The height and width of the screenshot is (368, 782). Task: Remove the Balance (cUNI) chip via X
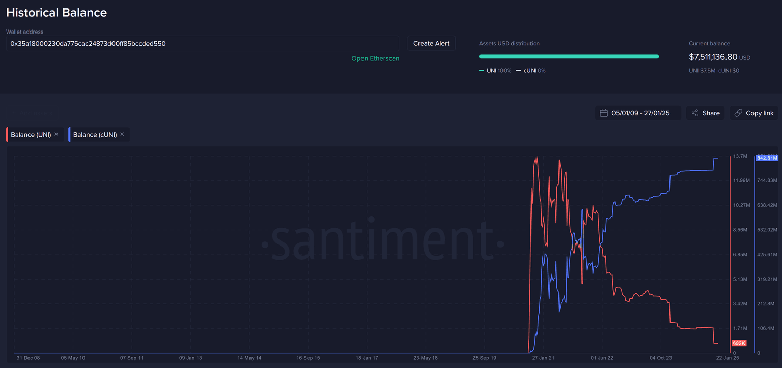(122, 134)
